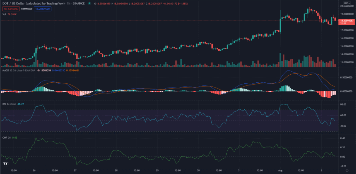The image size is (356, 174).
Task: Click the green market status dot
Action: 90,3
